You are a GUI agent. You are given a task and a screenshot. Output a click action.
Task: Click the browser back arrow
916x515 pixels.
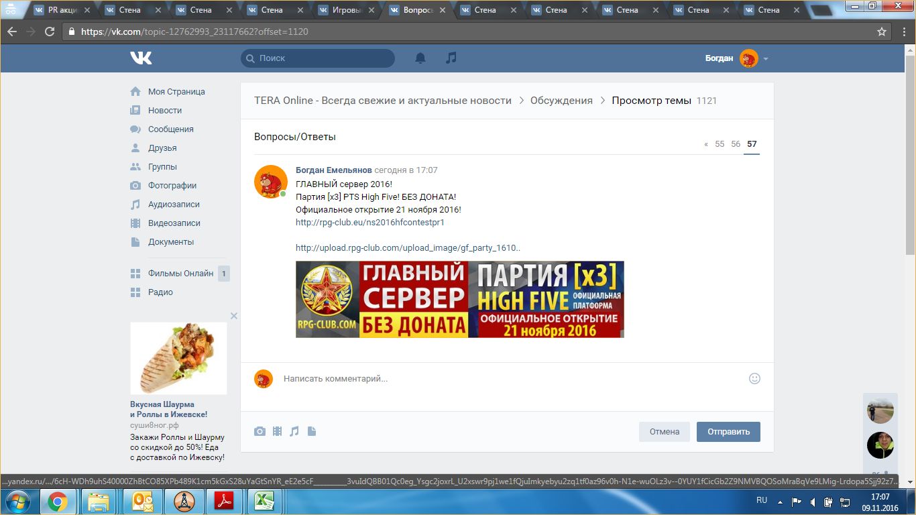[12, 32]
